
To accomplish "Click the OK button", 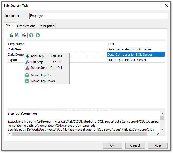I will 112,146.
